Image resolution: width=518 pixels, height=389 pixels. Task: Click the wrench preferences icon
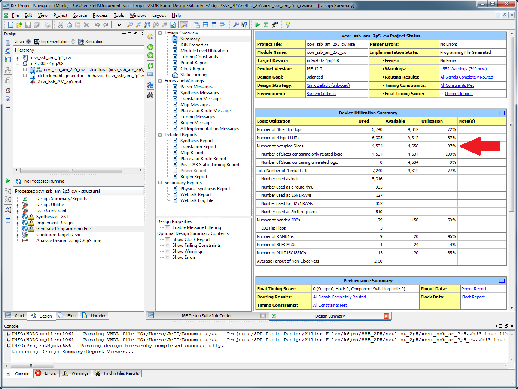pos(236,25)
